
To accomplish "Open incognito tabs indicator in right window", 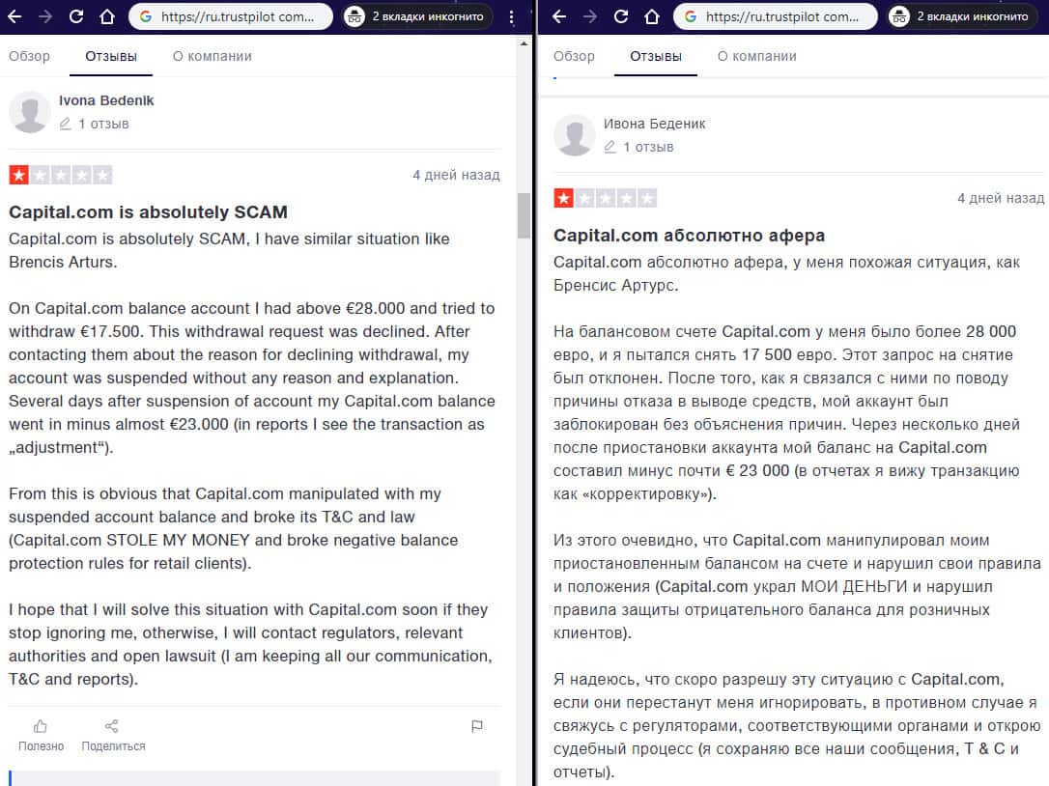I will pyautogui.click(x=963, y=16).
